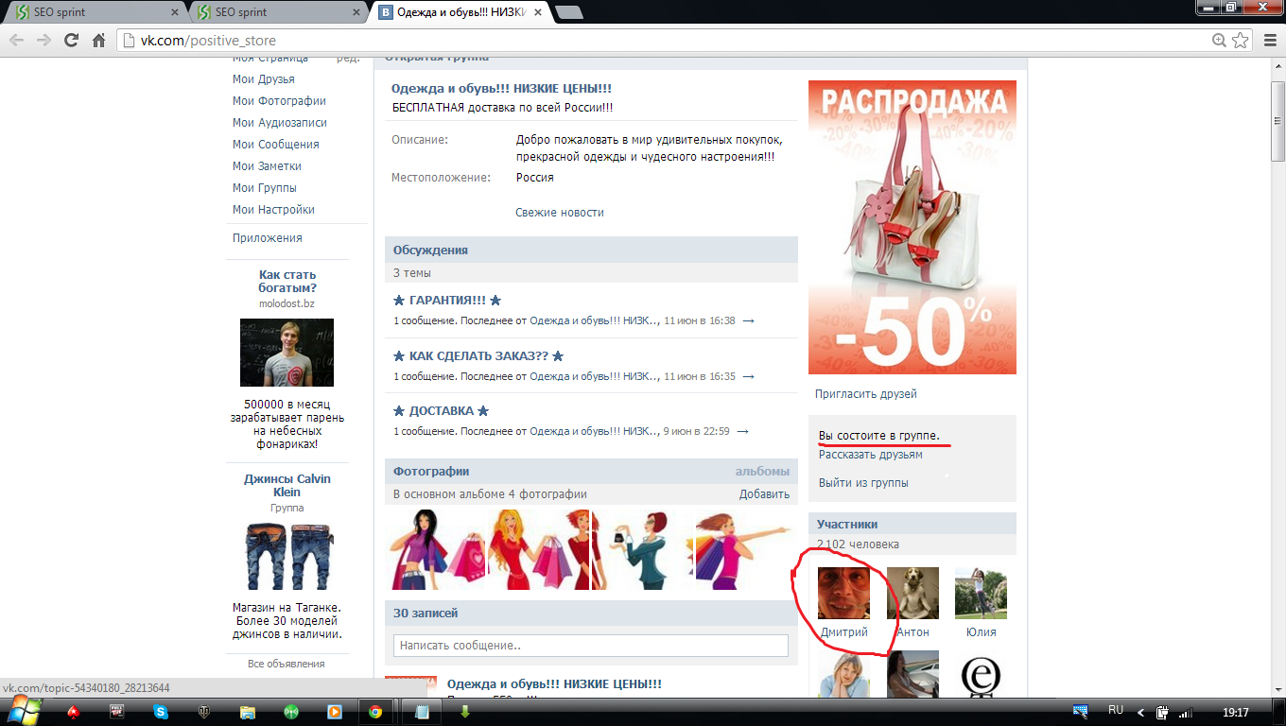Click the zoom magnifier icon in address bar
Image resolution: width=1286 pixels, height=726 pixels.
coord(1219,41)
